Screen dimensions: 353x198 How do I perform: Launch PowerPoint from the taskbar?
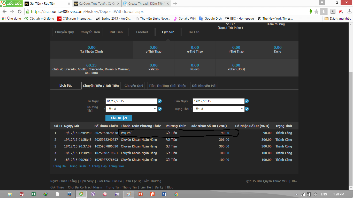(141, 194)
